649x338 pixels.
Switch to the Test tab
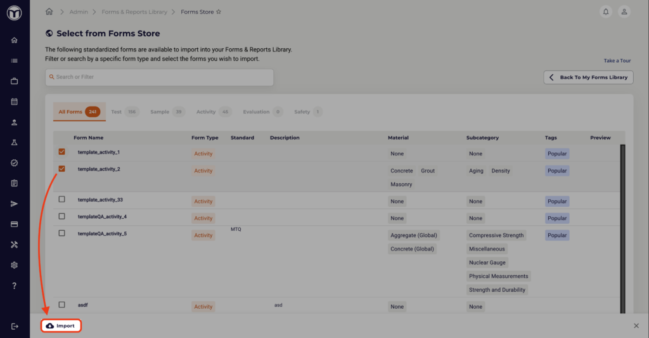[116, 112]
